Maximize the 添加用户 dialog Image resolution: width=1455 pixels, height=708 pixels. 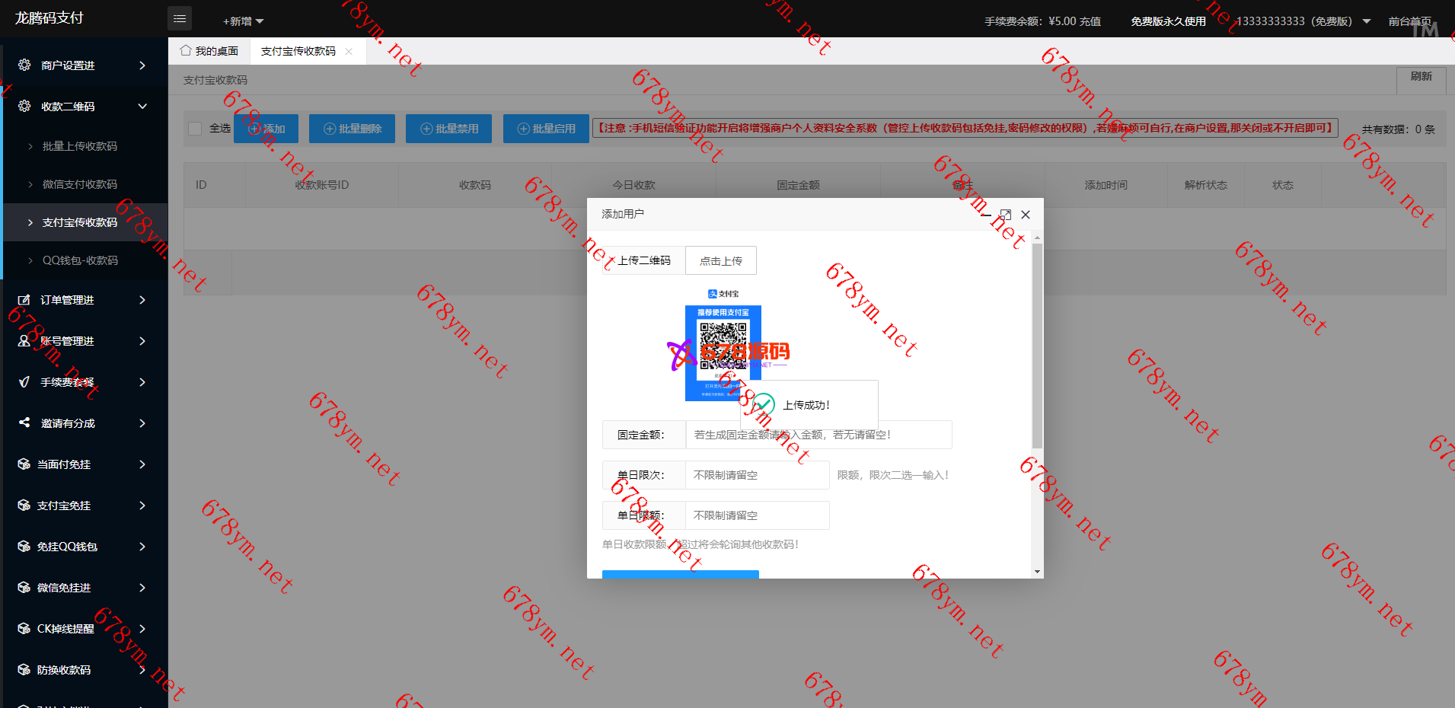click(x=1005, y=215)
